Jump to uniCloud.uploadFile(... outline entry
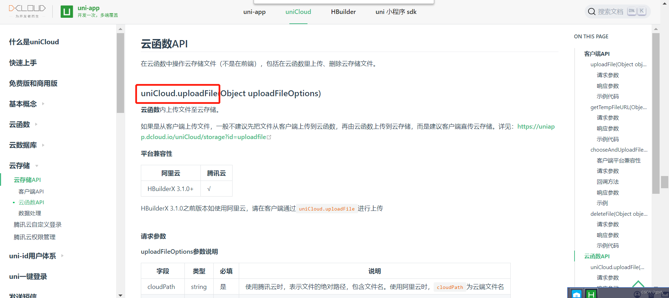Screen dimensions: 669x298 click(617, 267)
